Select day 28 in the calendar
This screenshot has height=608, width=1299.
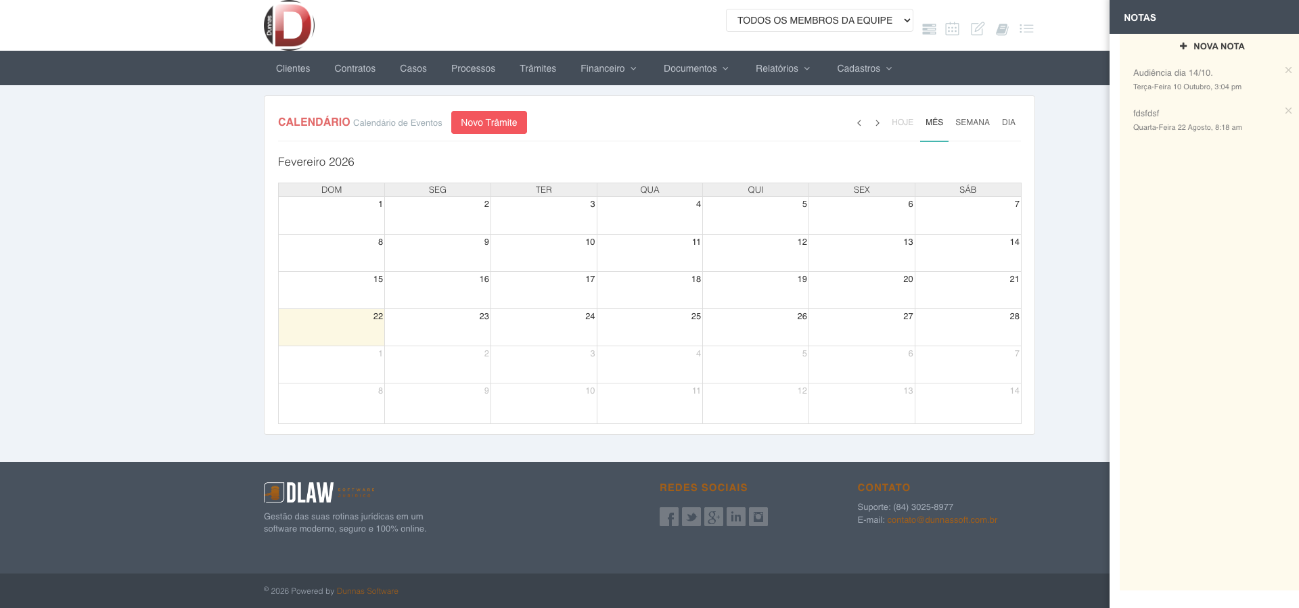[968, 327]
